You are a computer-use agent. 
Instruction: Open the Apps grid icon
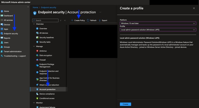[2, 29]
